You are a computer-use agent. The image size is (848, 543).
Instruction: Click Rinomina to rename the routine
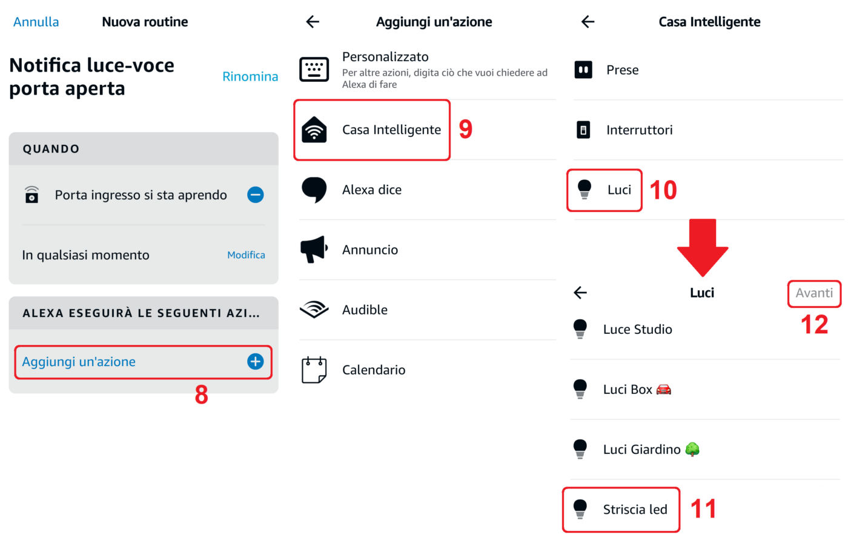click(250, 76)
